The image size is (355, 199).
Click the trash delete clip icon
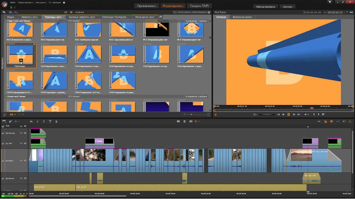(184, 121)
